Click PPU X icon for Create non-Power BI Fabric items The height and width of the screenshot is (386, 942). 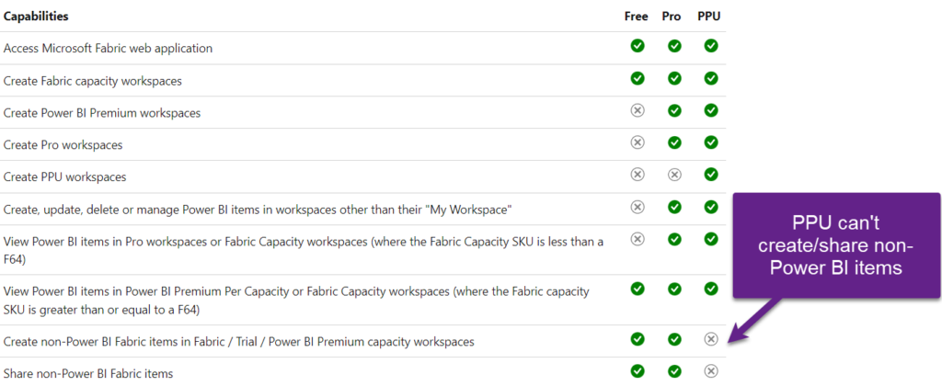pos(711,339)
